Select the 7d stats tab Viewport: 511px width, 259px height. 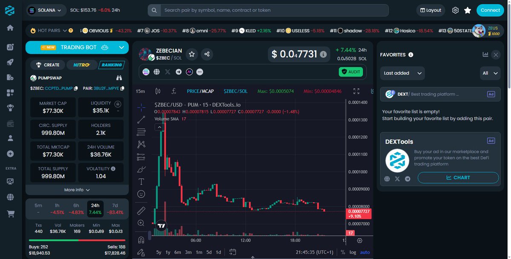point(115,208)
